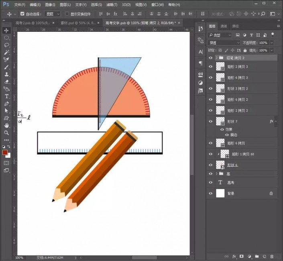This screenshot has width=283, height=261.
Task: Select the Brush tool
Action: click(6, 67)
